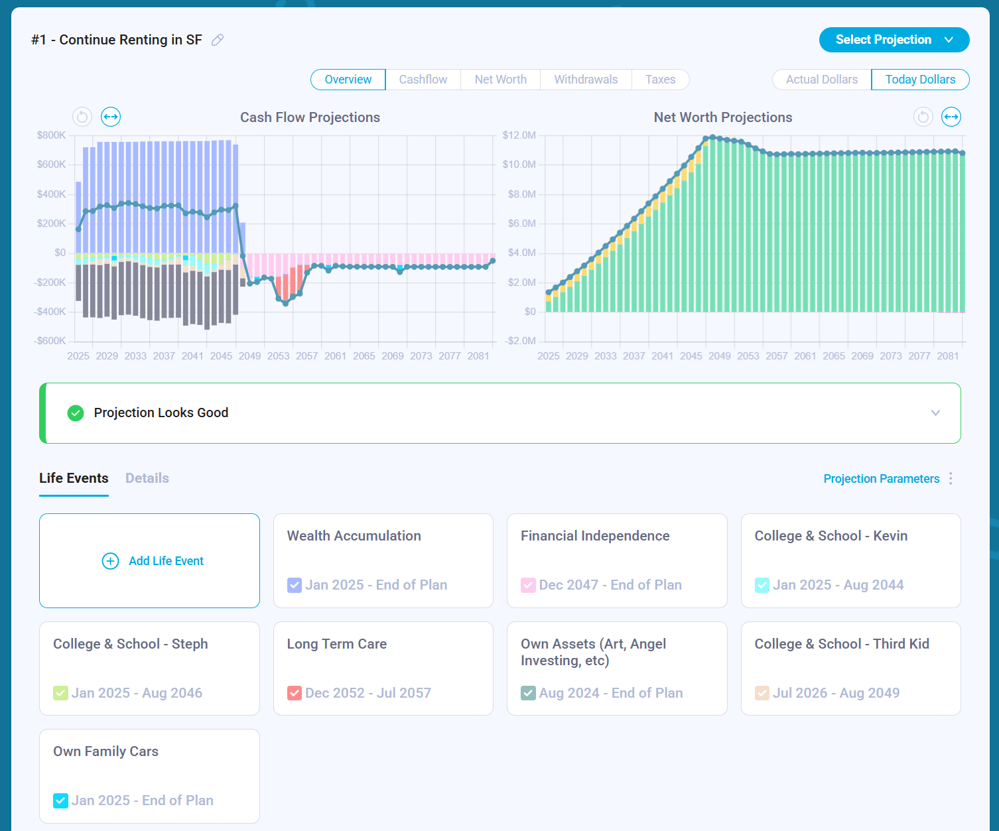Select the Actual Dollars view

pos(822,80)
